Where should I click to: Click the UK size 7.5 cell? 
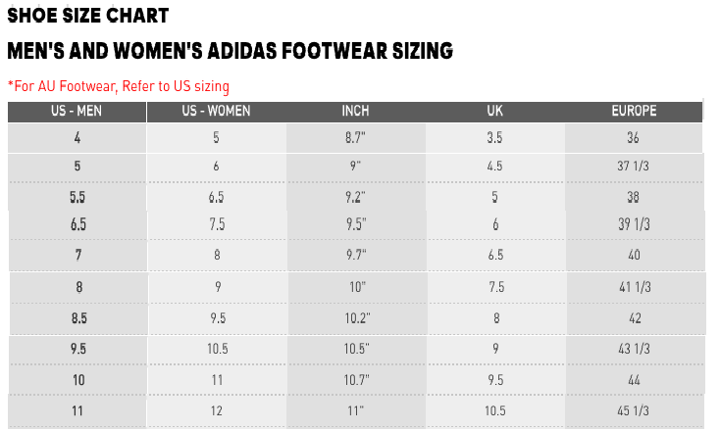494,287
